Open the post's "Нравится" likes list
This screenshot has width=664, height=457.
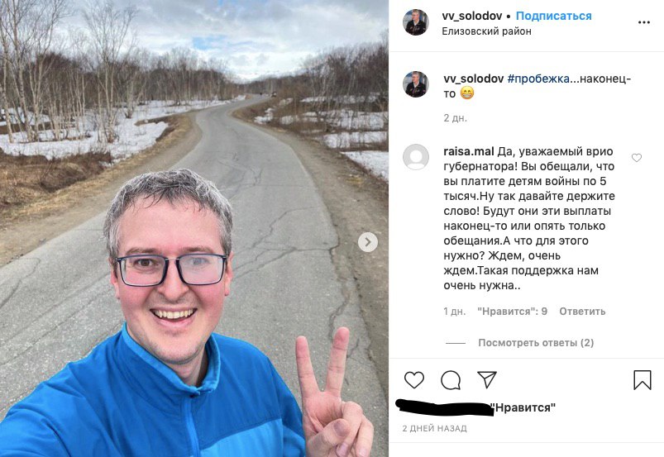pos(523,408)
